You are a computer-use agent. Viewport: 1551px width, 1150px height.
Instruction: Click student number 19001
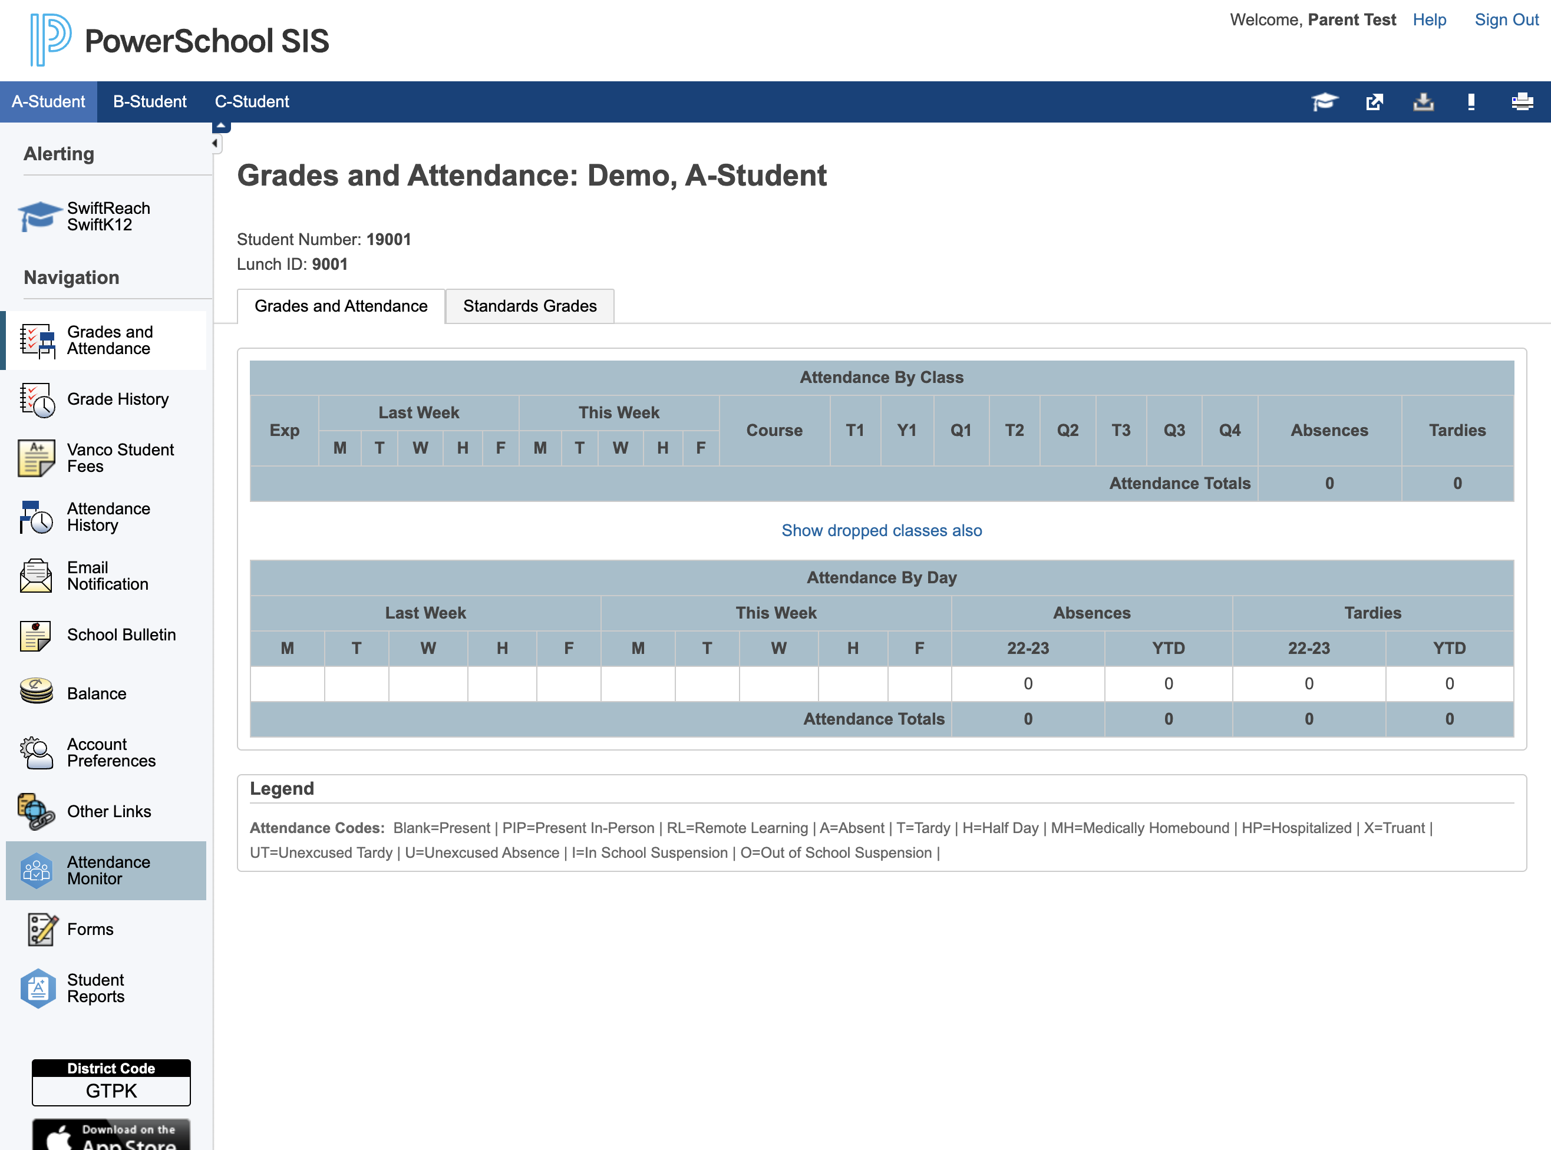(388, 239)
